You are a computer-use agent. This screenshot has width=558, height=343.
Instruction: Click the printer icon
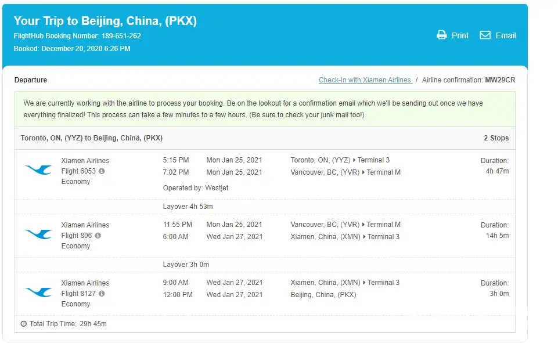pyautogui.click(x=441, y=35)
